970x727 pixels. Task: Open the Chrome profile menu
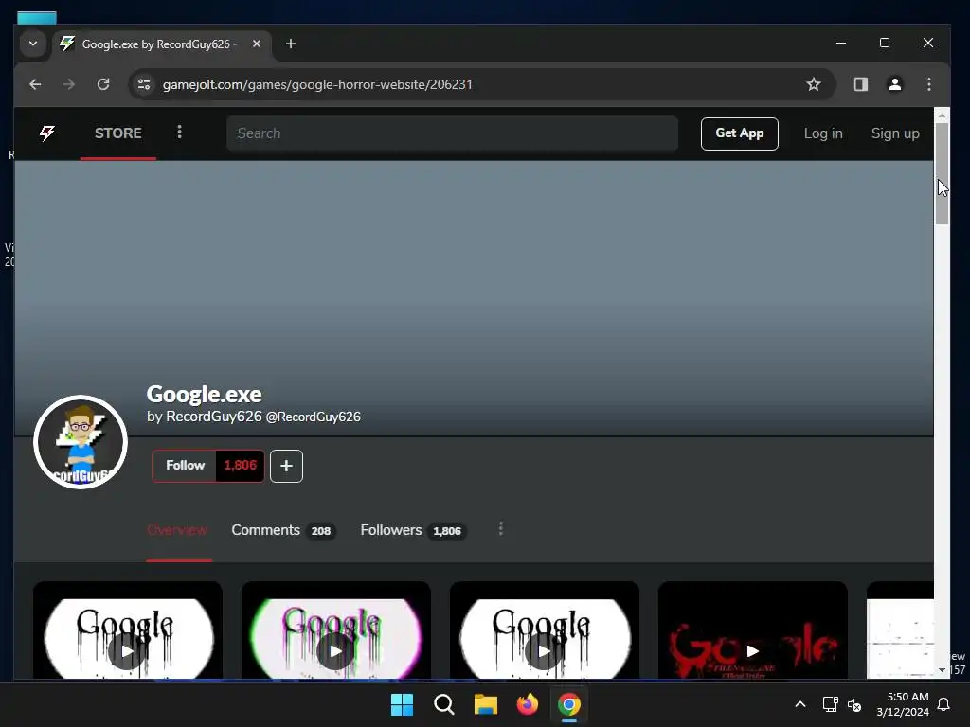(894, 84)
